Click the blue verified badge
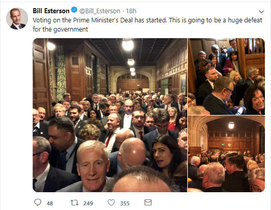The image size is (271, 210). 75,10
